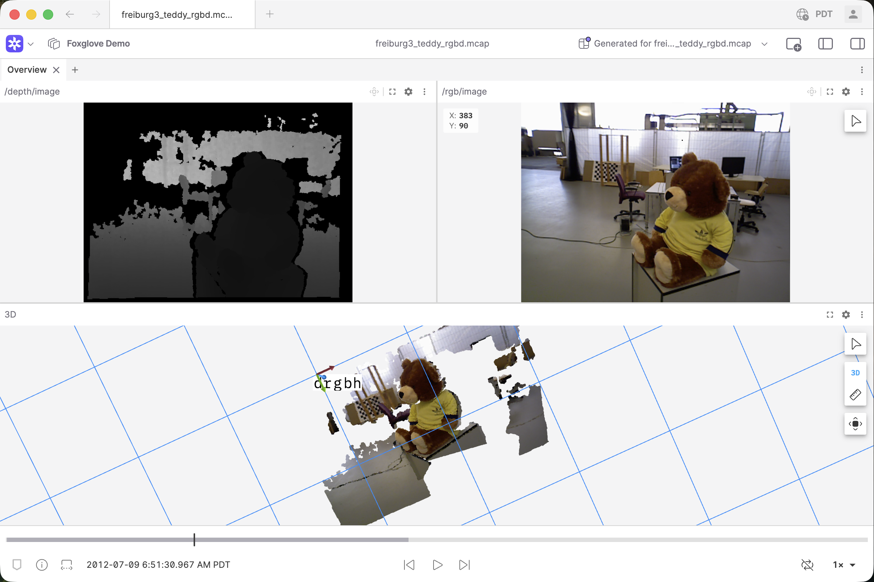Image resolution: width=874 pixels, height=582 pixels.
Task: Start playback with the play button
Action: [438, 565]
